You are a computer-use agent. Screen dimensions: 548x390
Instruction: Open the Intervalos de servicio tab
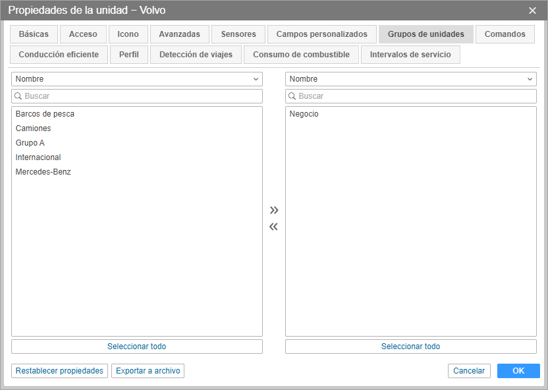coord(410,55)
